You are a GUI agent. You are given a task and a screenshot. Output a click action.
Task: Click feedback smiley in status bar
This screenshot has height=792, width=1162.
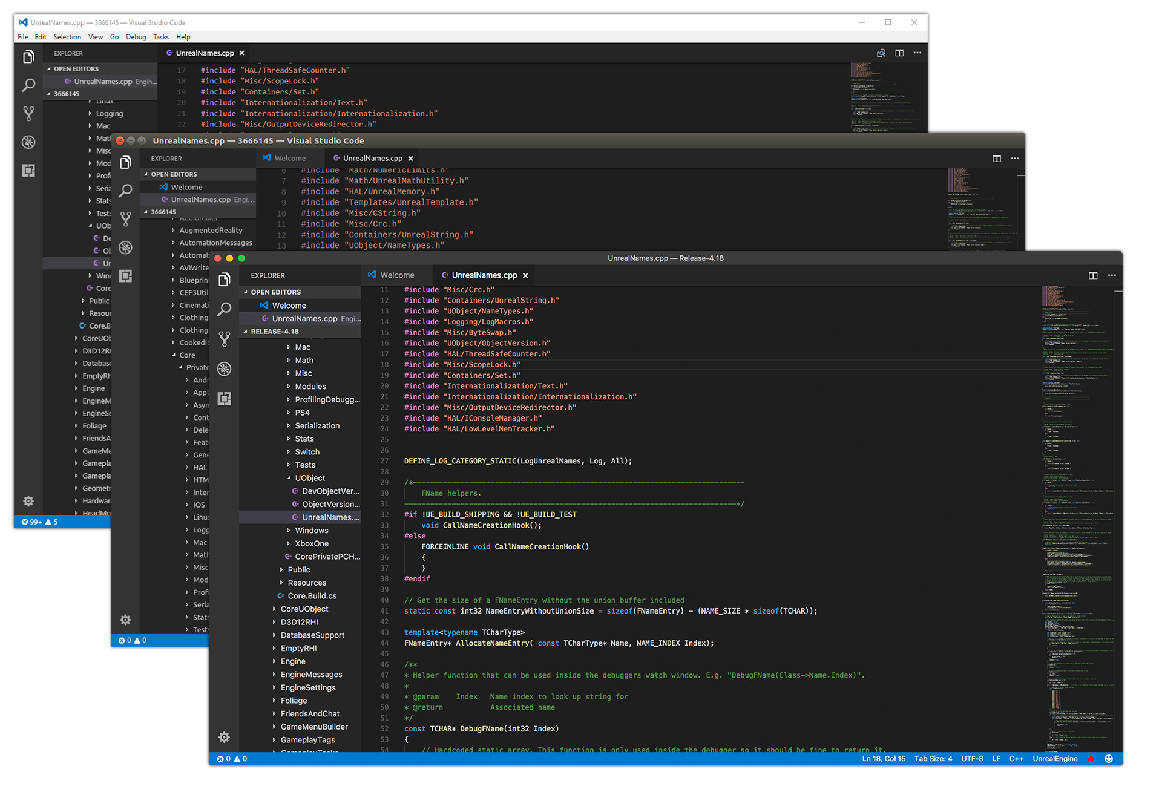tap(1109, 759)
